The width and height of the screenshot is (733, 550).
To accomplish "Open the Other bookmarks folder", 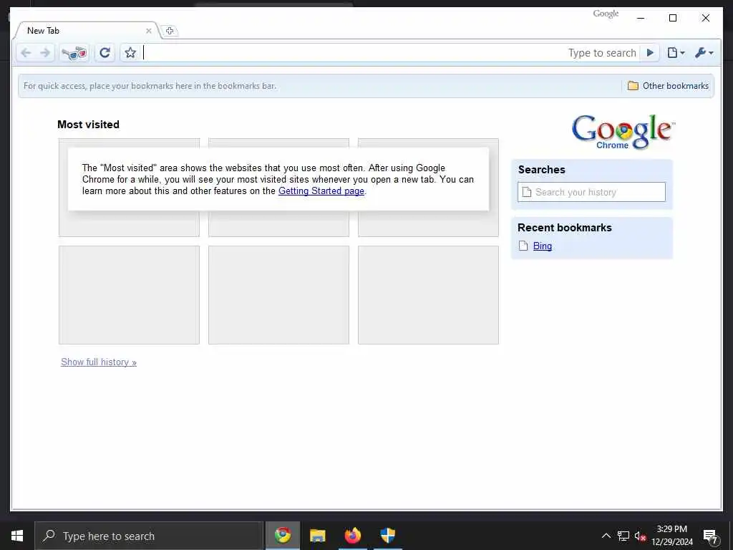I will click(668, 86).
